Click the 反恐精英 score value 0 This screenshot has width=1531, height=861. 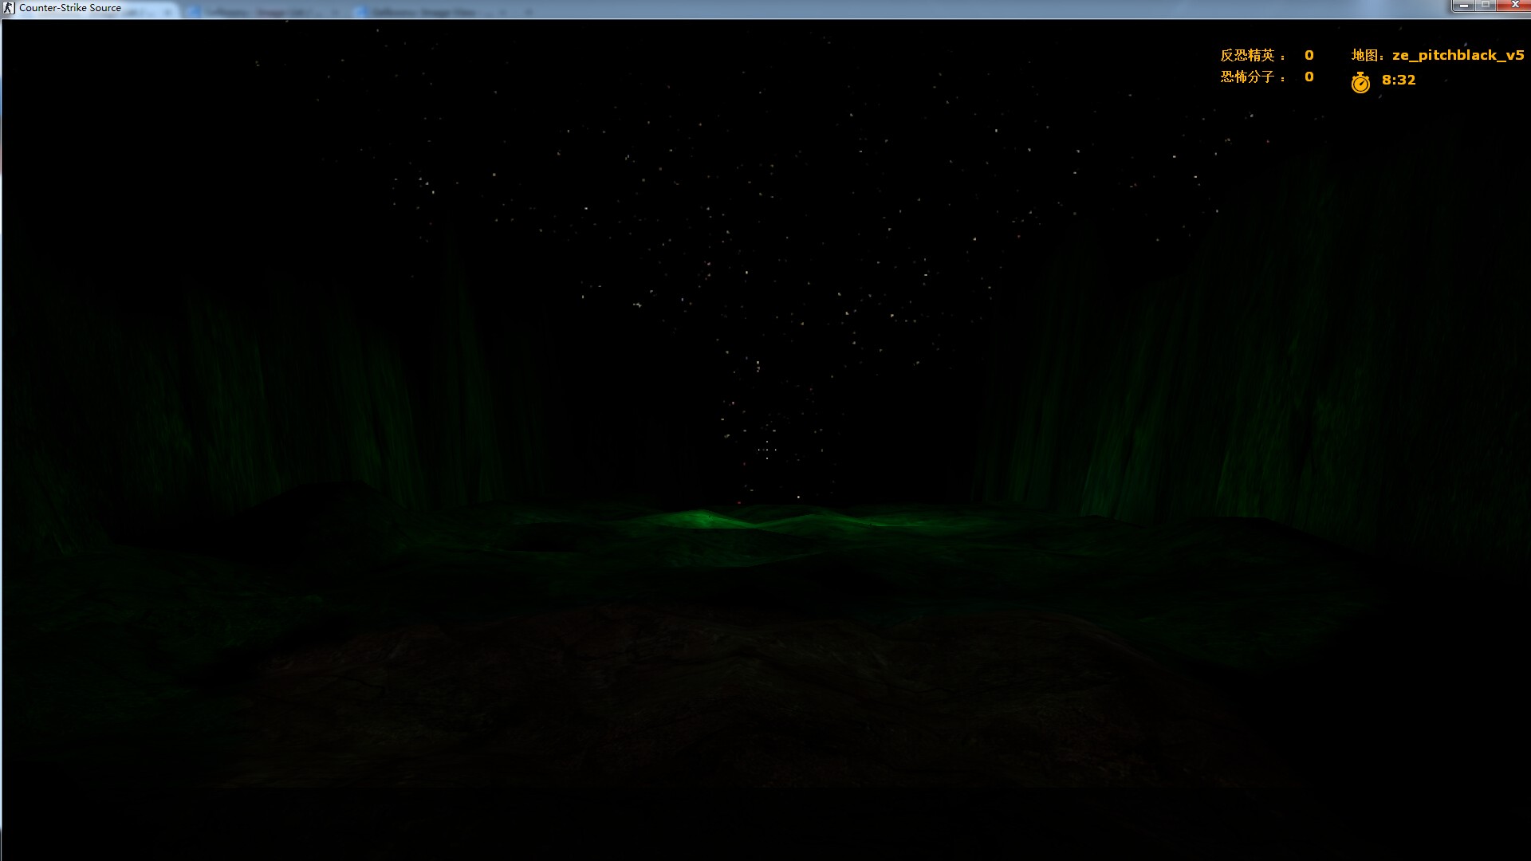(x=1309, y=55)
